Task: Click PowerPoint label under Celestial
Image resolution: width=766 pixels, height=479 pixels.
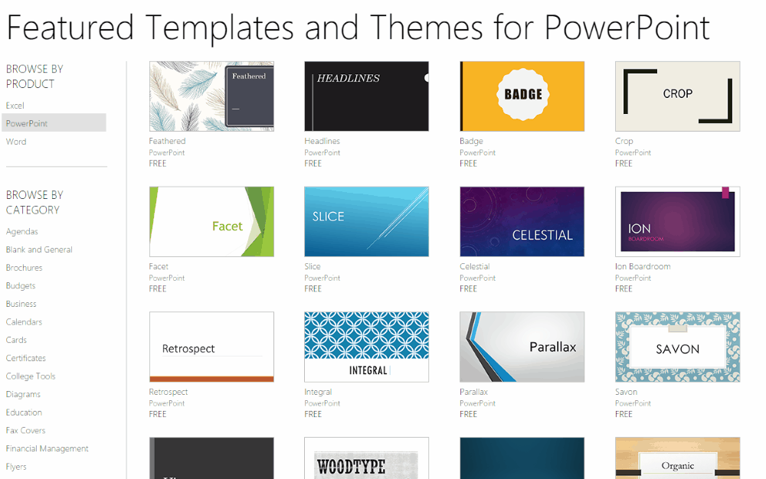Action: [477, 278]
